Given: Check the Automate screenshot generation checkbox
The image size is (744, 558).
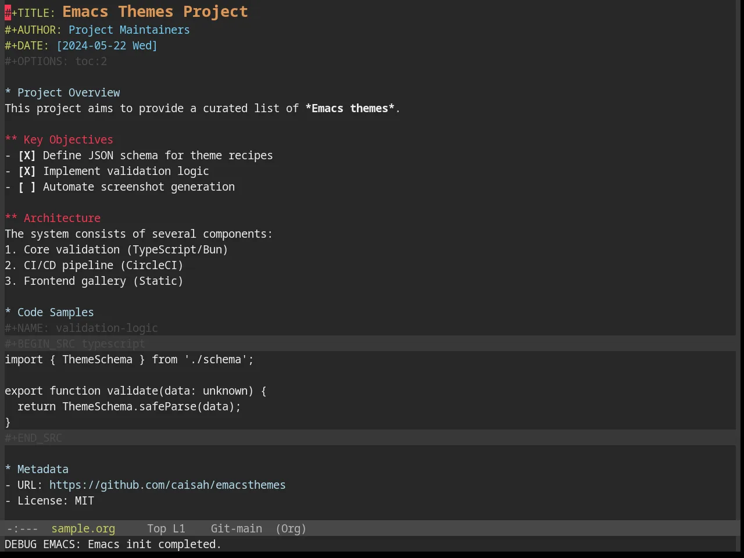Looking at the screenshot, I should (x=27, y=187).
